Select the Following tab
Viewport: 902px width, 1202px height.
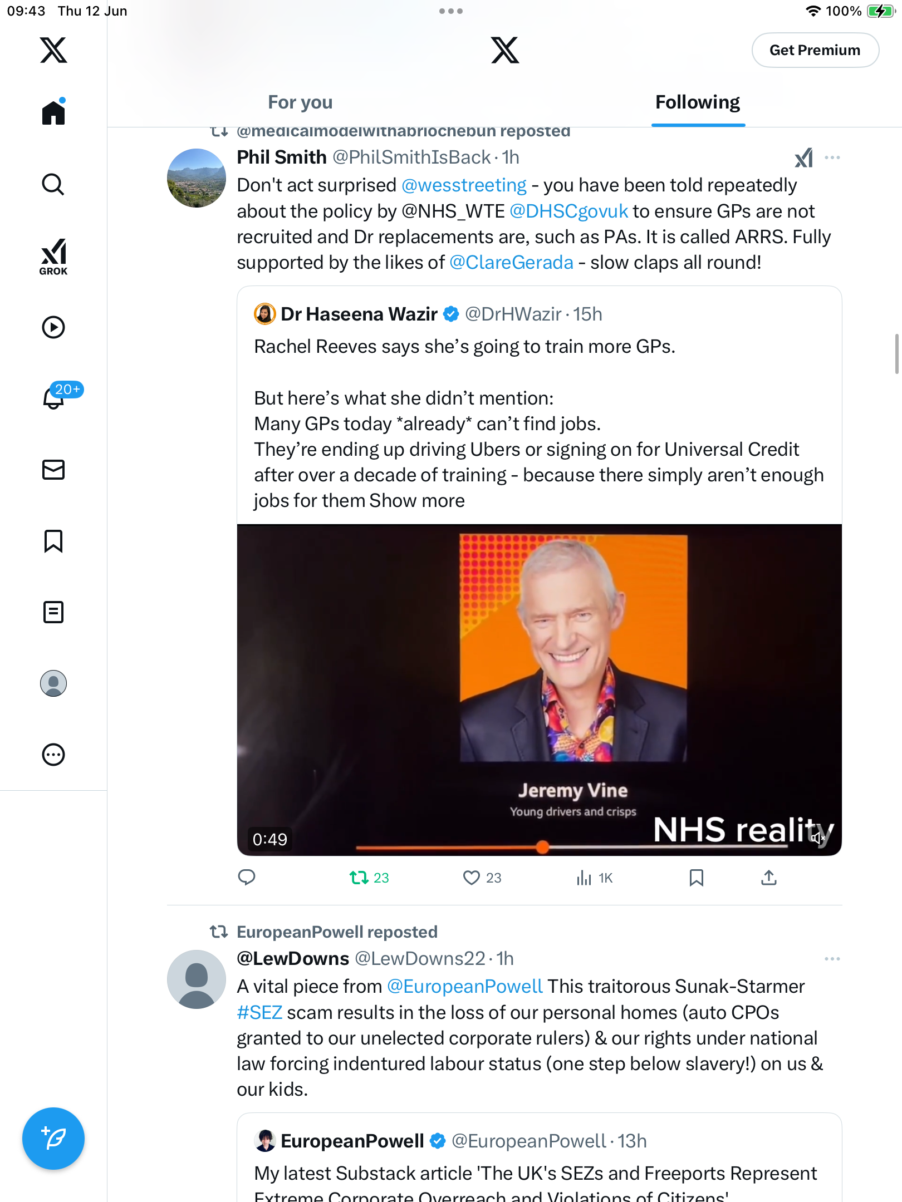click(x=698, y=102)
